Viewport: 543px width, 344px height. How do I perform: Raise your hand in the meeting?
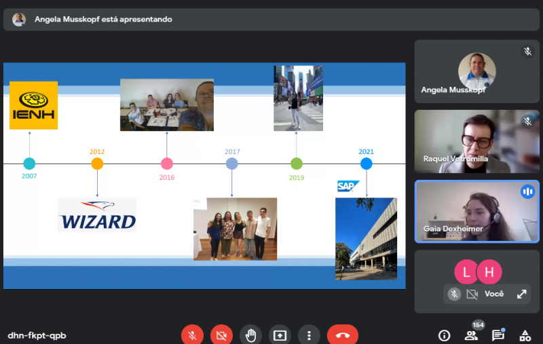(x=250, y=335)
